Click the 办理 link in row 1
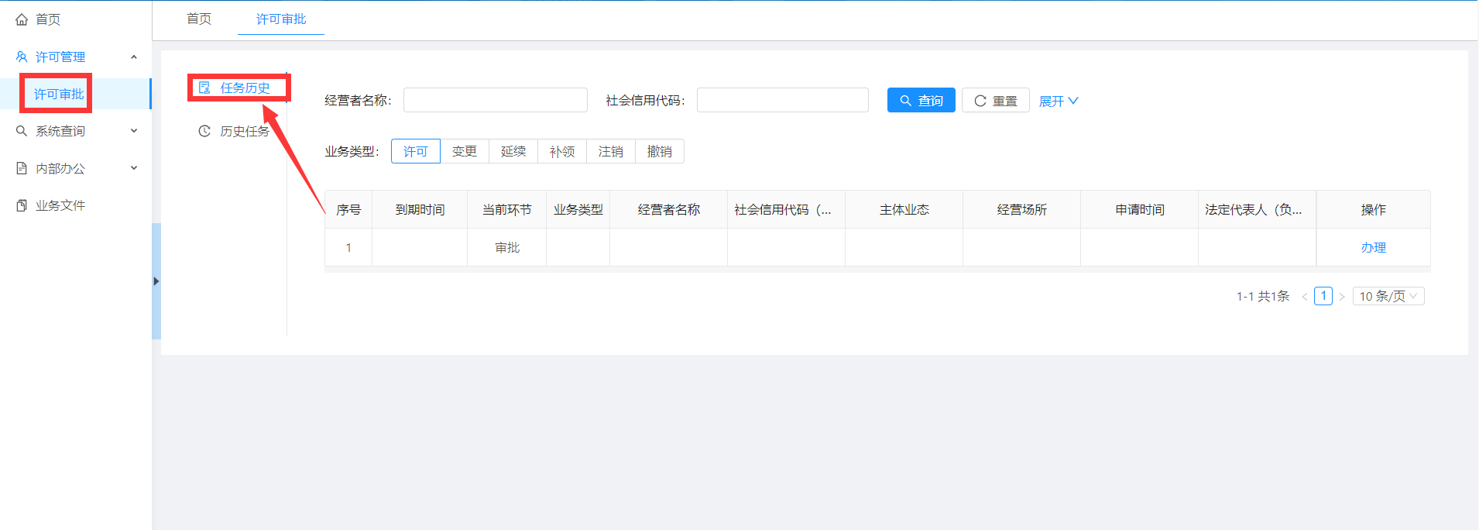The width and height of the screenshot is (1479, 530). pos(1373,247)
